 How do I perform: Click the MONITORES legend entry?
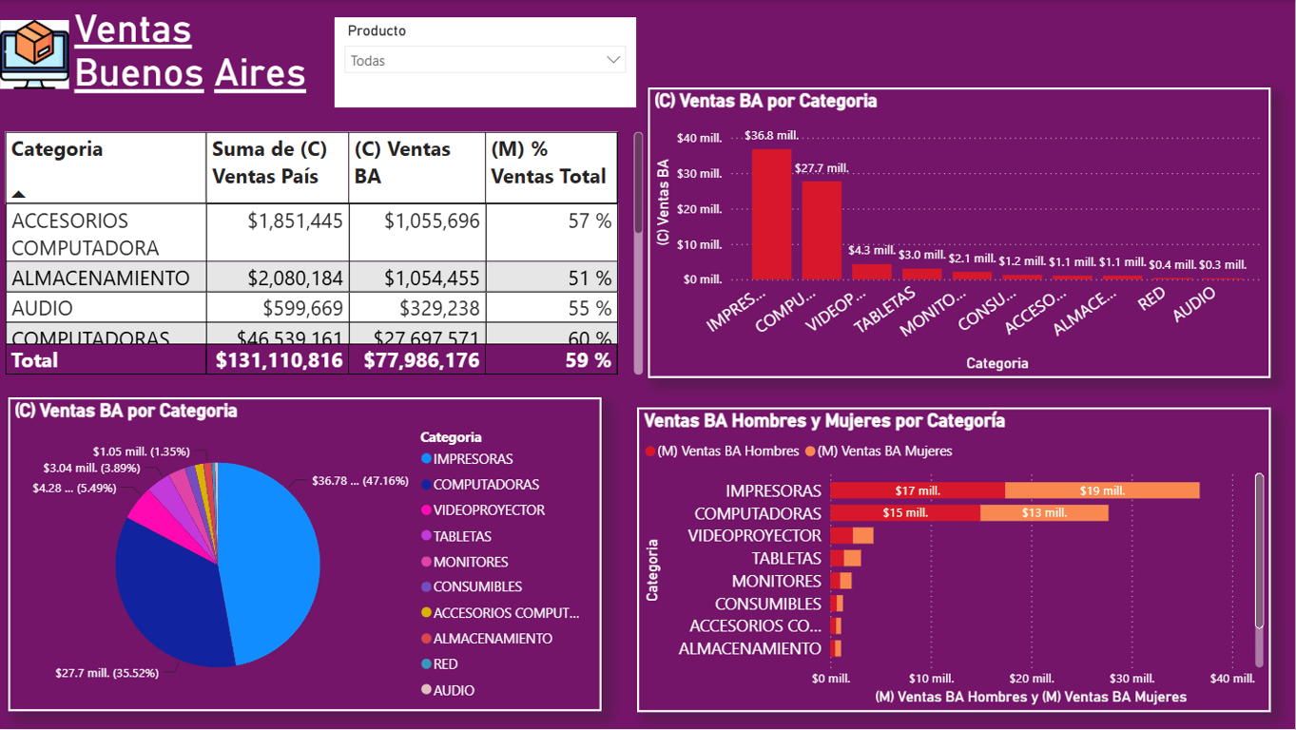[x=465, y=562]
